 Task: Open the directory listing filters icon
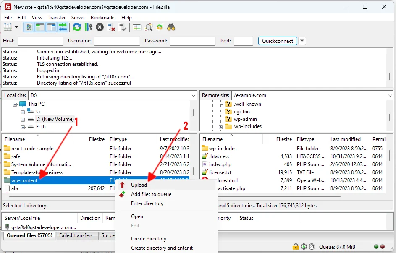[x=137, y=27]
